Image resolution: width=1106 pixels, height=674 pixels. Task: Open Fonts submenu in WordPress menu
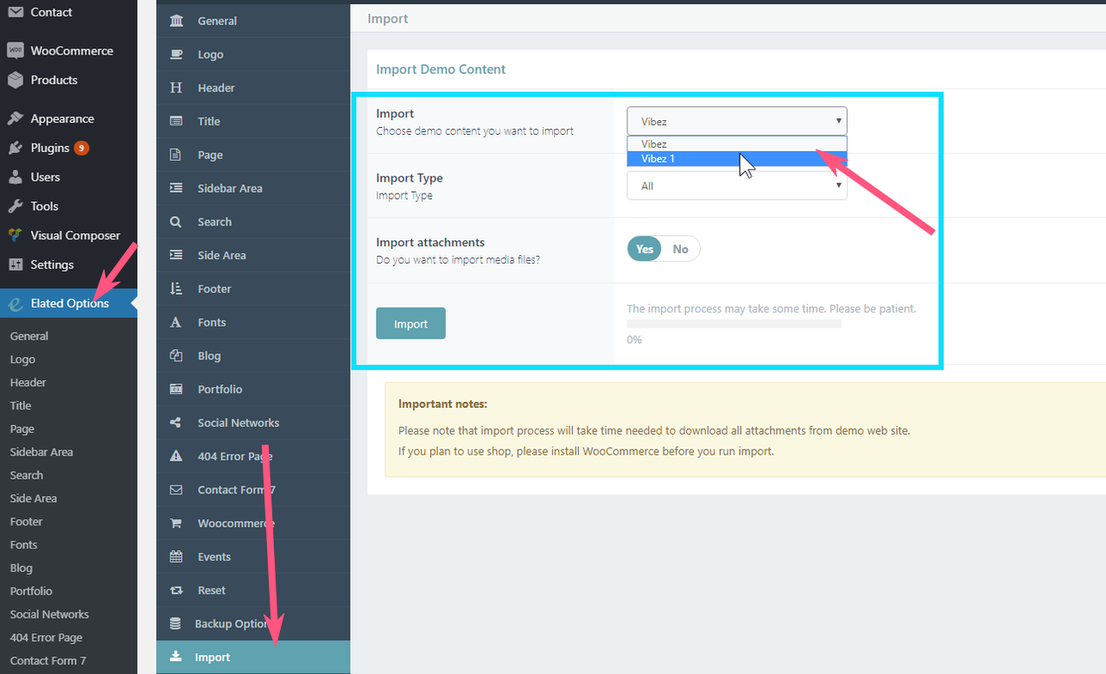[x=24, y=545]
